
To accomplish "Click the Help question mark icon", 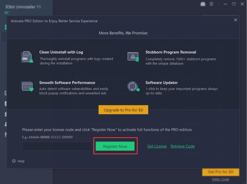I will point(14,161).
